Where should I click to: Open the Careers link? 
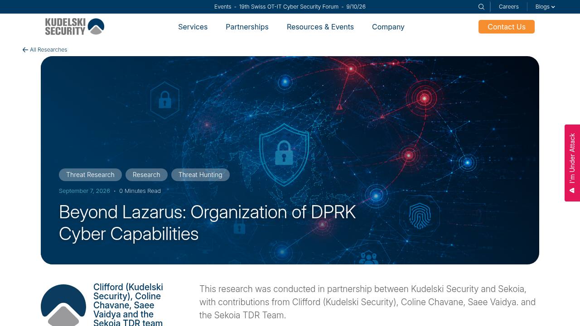tap(508, 7)
